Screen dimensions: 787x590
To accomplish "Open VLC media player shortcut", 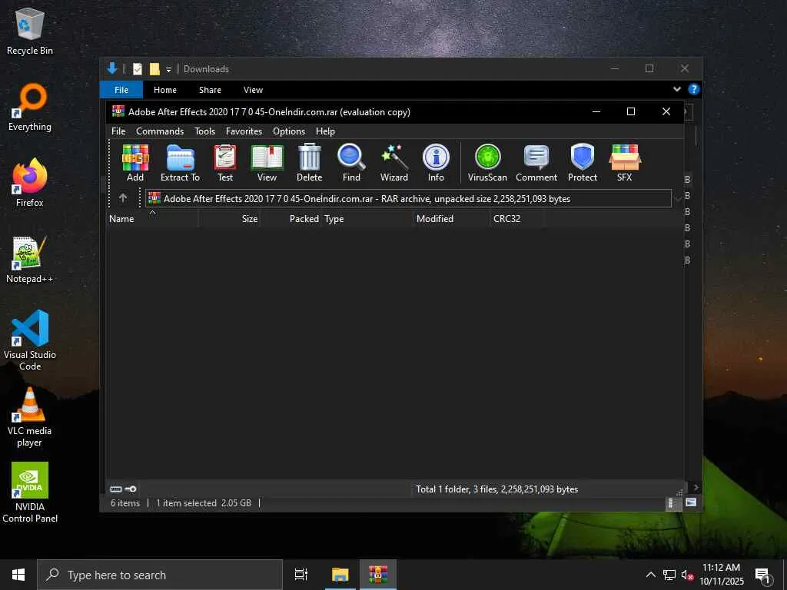I will click(30, 417).
